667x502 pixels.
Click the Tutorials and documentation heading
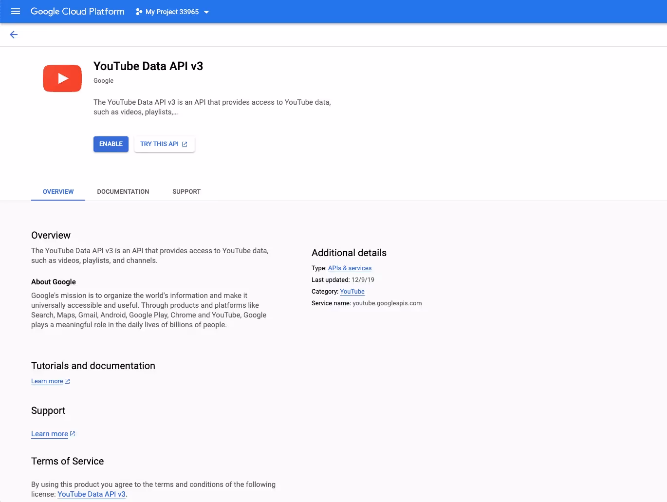click(93, 366)
